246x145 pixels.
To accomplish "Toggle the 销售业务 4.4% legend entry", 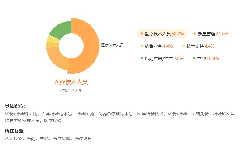I will [x=156, y=46].
